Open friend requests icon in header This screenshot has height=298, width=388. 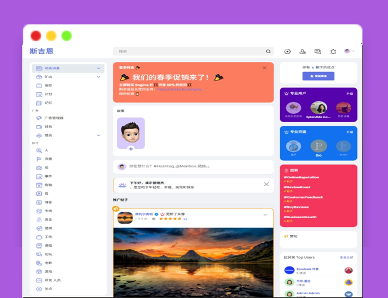(x=303, y=51)
